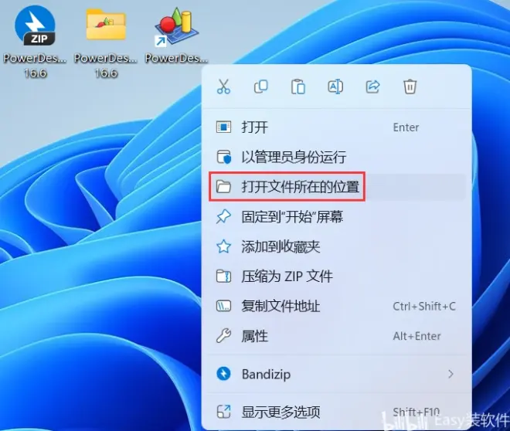
Task: Choose 显示更多选项 menu entry
Action: [x=337, y=412]
